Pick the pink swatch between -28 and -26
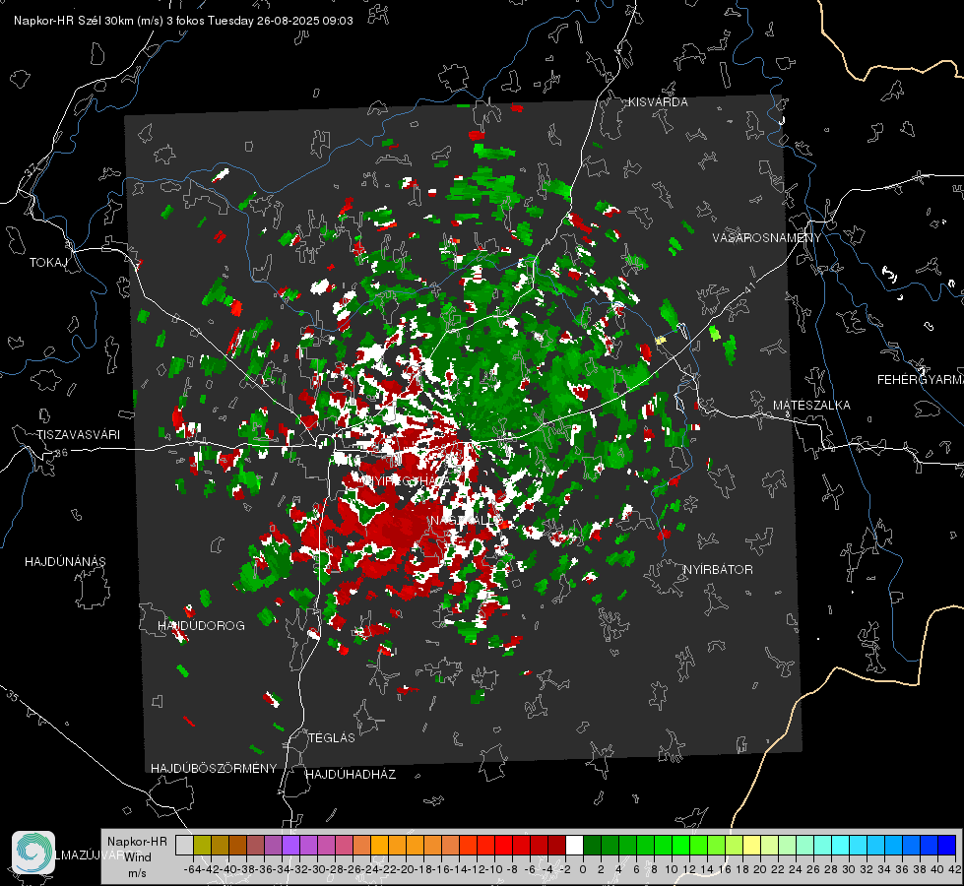Viewport: 964px width, 886px height. coord(344,845)
